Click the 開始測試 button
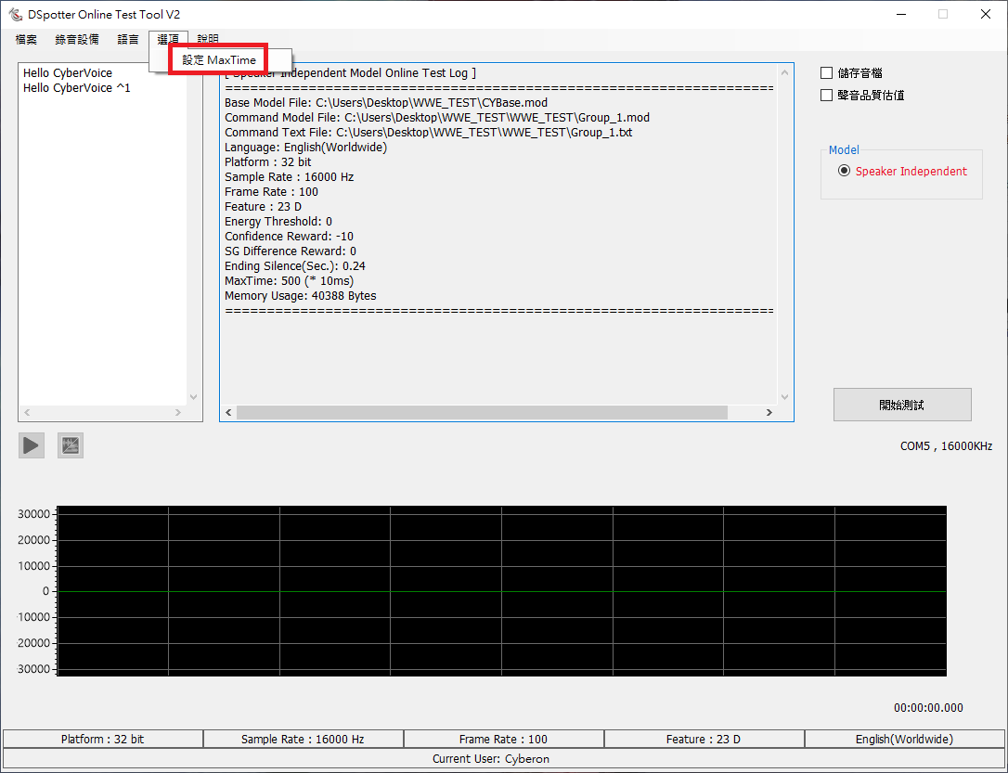Image resolution: width=1008 pixels, height=773 pixels. [x=901, y=405]
